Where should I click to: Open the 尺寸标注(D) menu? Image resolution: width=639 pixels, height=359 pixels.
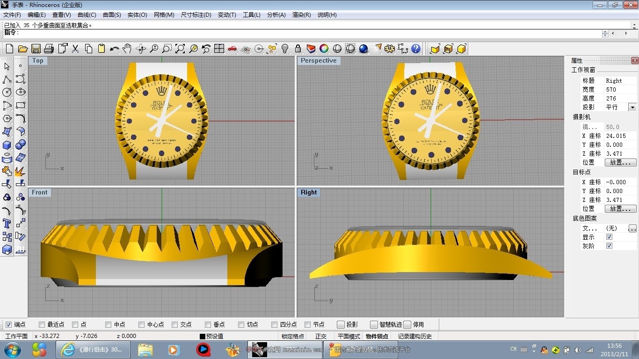coord(196,15)
